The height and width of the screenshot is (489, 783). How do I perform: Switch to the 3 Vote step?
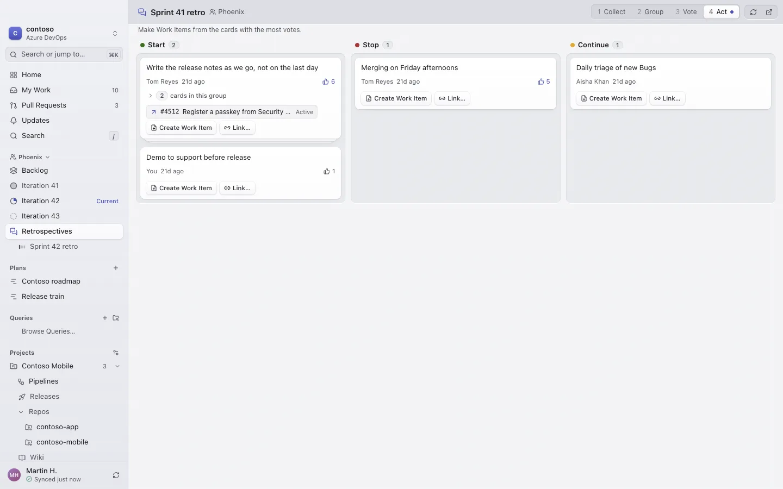click(686, 12)
